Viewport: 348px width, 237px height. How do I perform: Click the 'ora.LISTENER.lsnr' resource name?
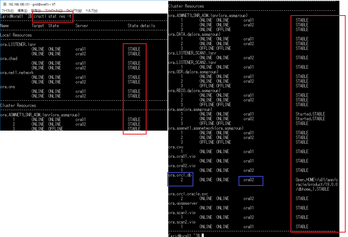(x=18, y=44)
